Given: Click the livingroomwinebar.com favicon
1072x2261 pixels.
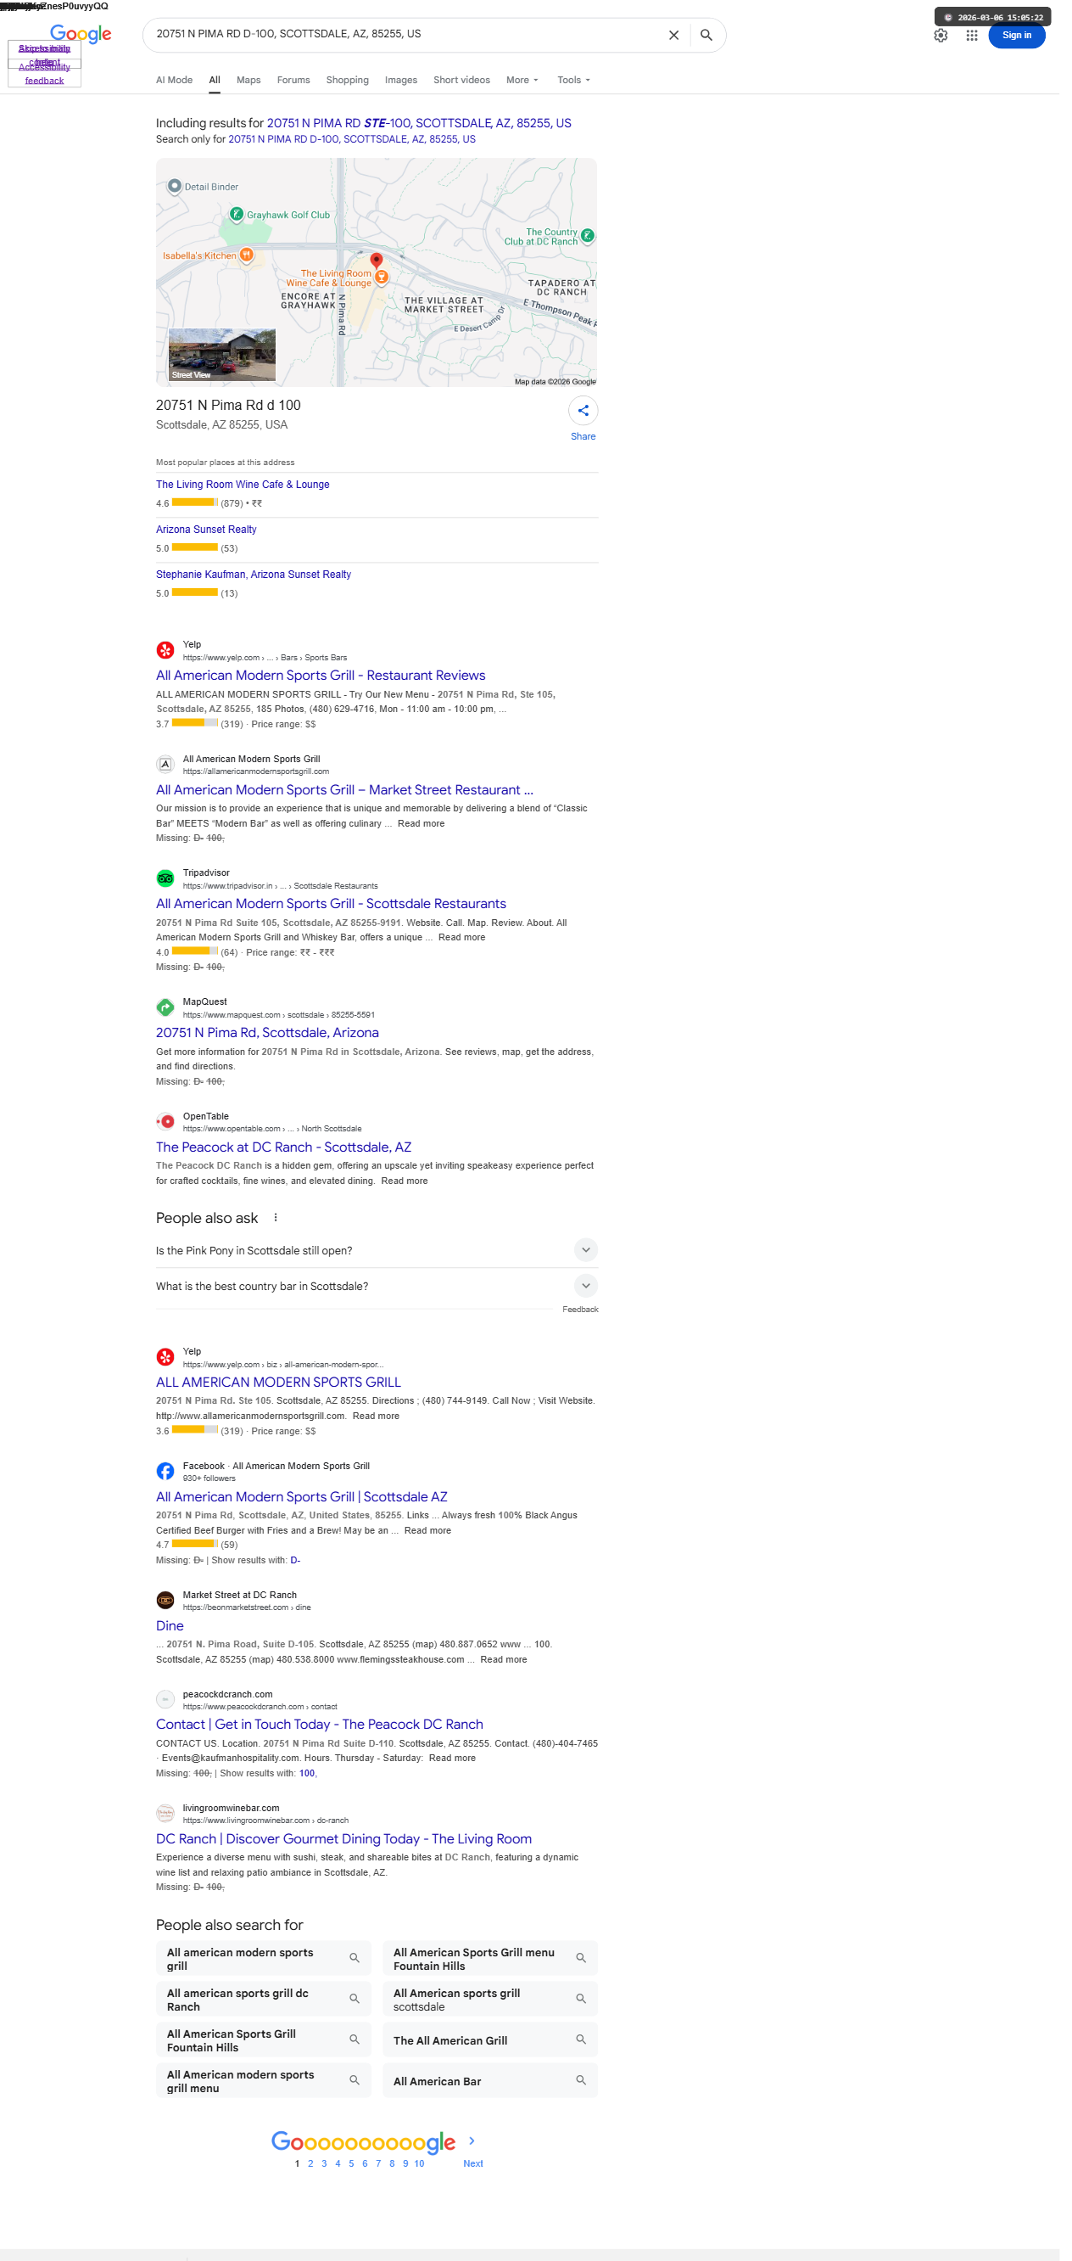Looking at the screenshot, I should click(x=167, y=1833).
